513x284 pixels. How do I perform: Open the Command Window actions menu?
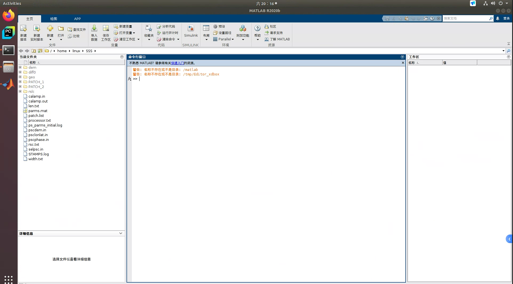(403, 57)
